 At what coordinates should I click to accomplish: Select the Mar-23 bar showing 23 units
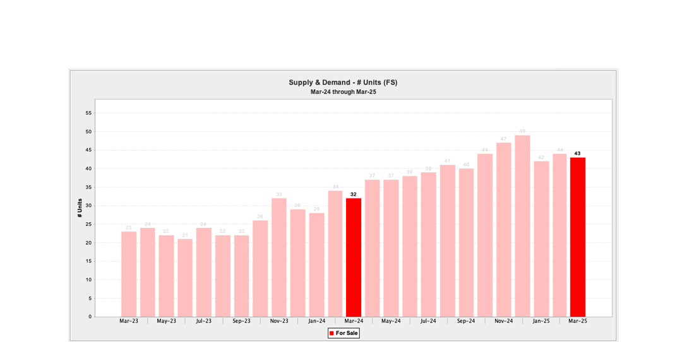[x=129, y=274]
